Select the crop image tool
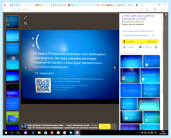 pos(26,23)
